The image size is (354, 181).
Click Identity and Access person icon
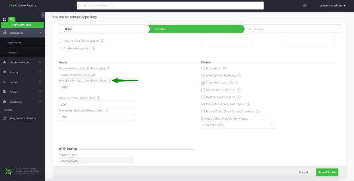[x=4, y=62]
